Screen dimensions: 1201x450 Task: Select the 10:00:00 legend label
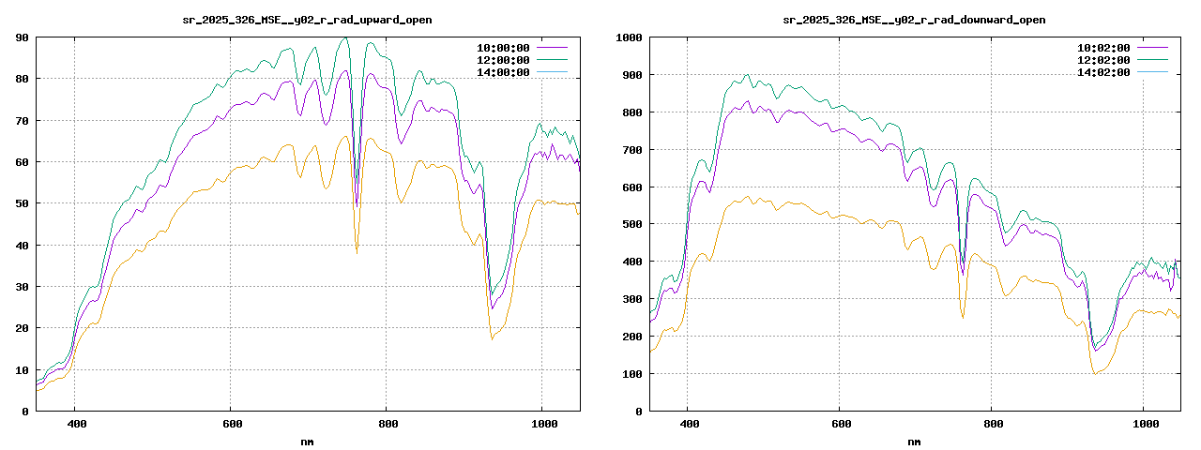tap(504, 47)
